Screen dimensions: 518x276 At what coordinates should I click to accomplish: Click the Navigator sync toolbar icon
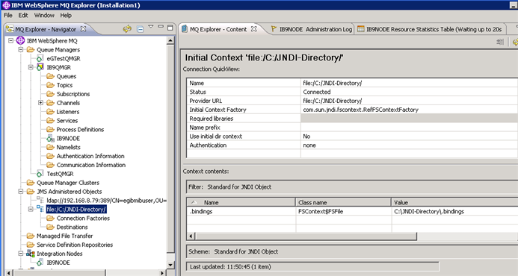coord(127,29)
